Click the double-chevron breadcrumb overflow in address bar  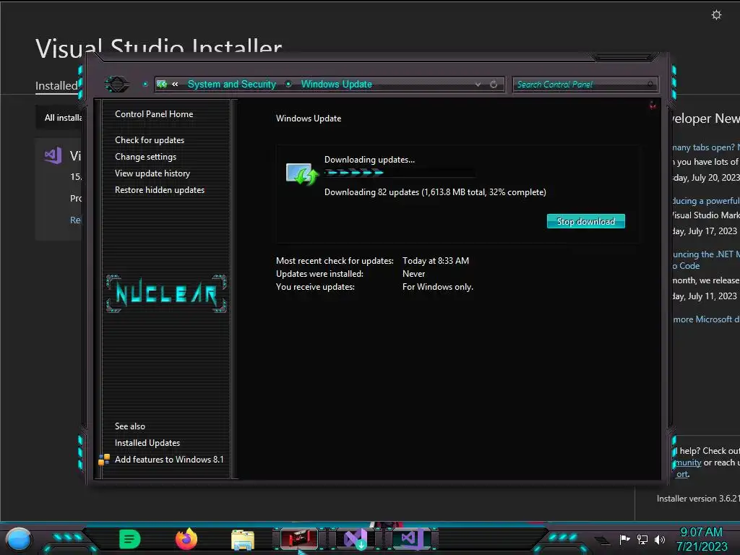[175, 85]
